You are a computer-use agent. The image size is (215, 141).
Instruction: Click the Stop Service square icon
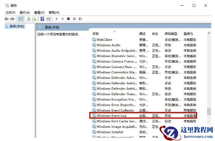(68, 19)
